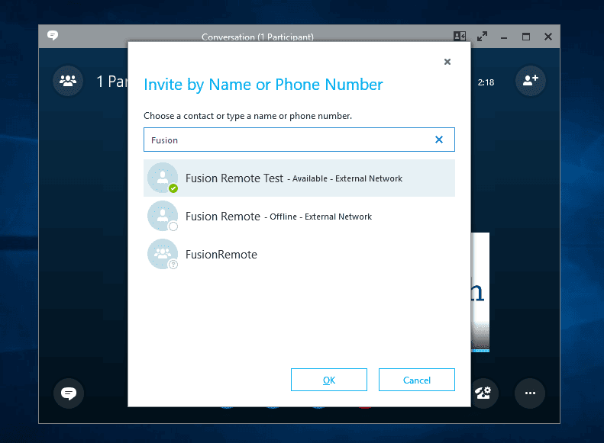Click the search field containing Fusion
This screenshot has width=604, height=443.
(299, 140)
